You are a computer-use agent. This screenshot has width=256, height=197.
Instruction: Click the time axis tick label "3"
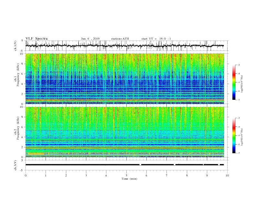coord(86,175)
